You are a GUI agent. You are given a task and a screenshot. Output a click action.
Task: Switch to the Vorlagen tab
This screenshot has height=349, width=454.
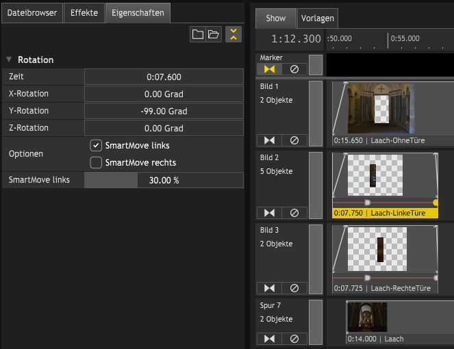pos(318,18)
